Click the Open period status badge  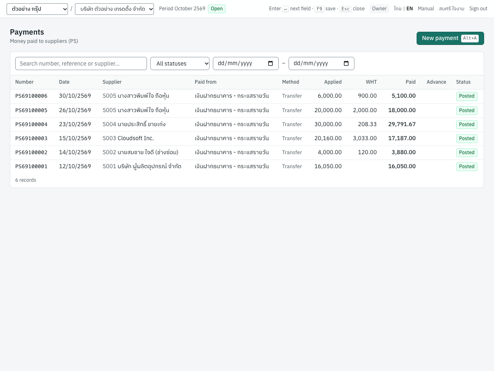(217, 9)
